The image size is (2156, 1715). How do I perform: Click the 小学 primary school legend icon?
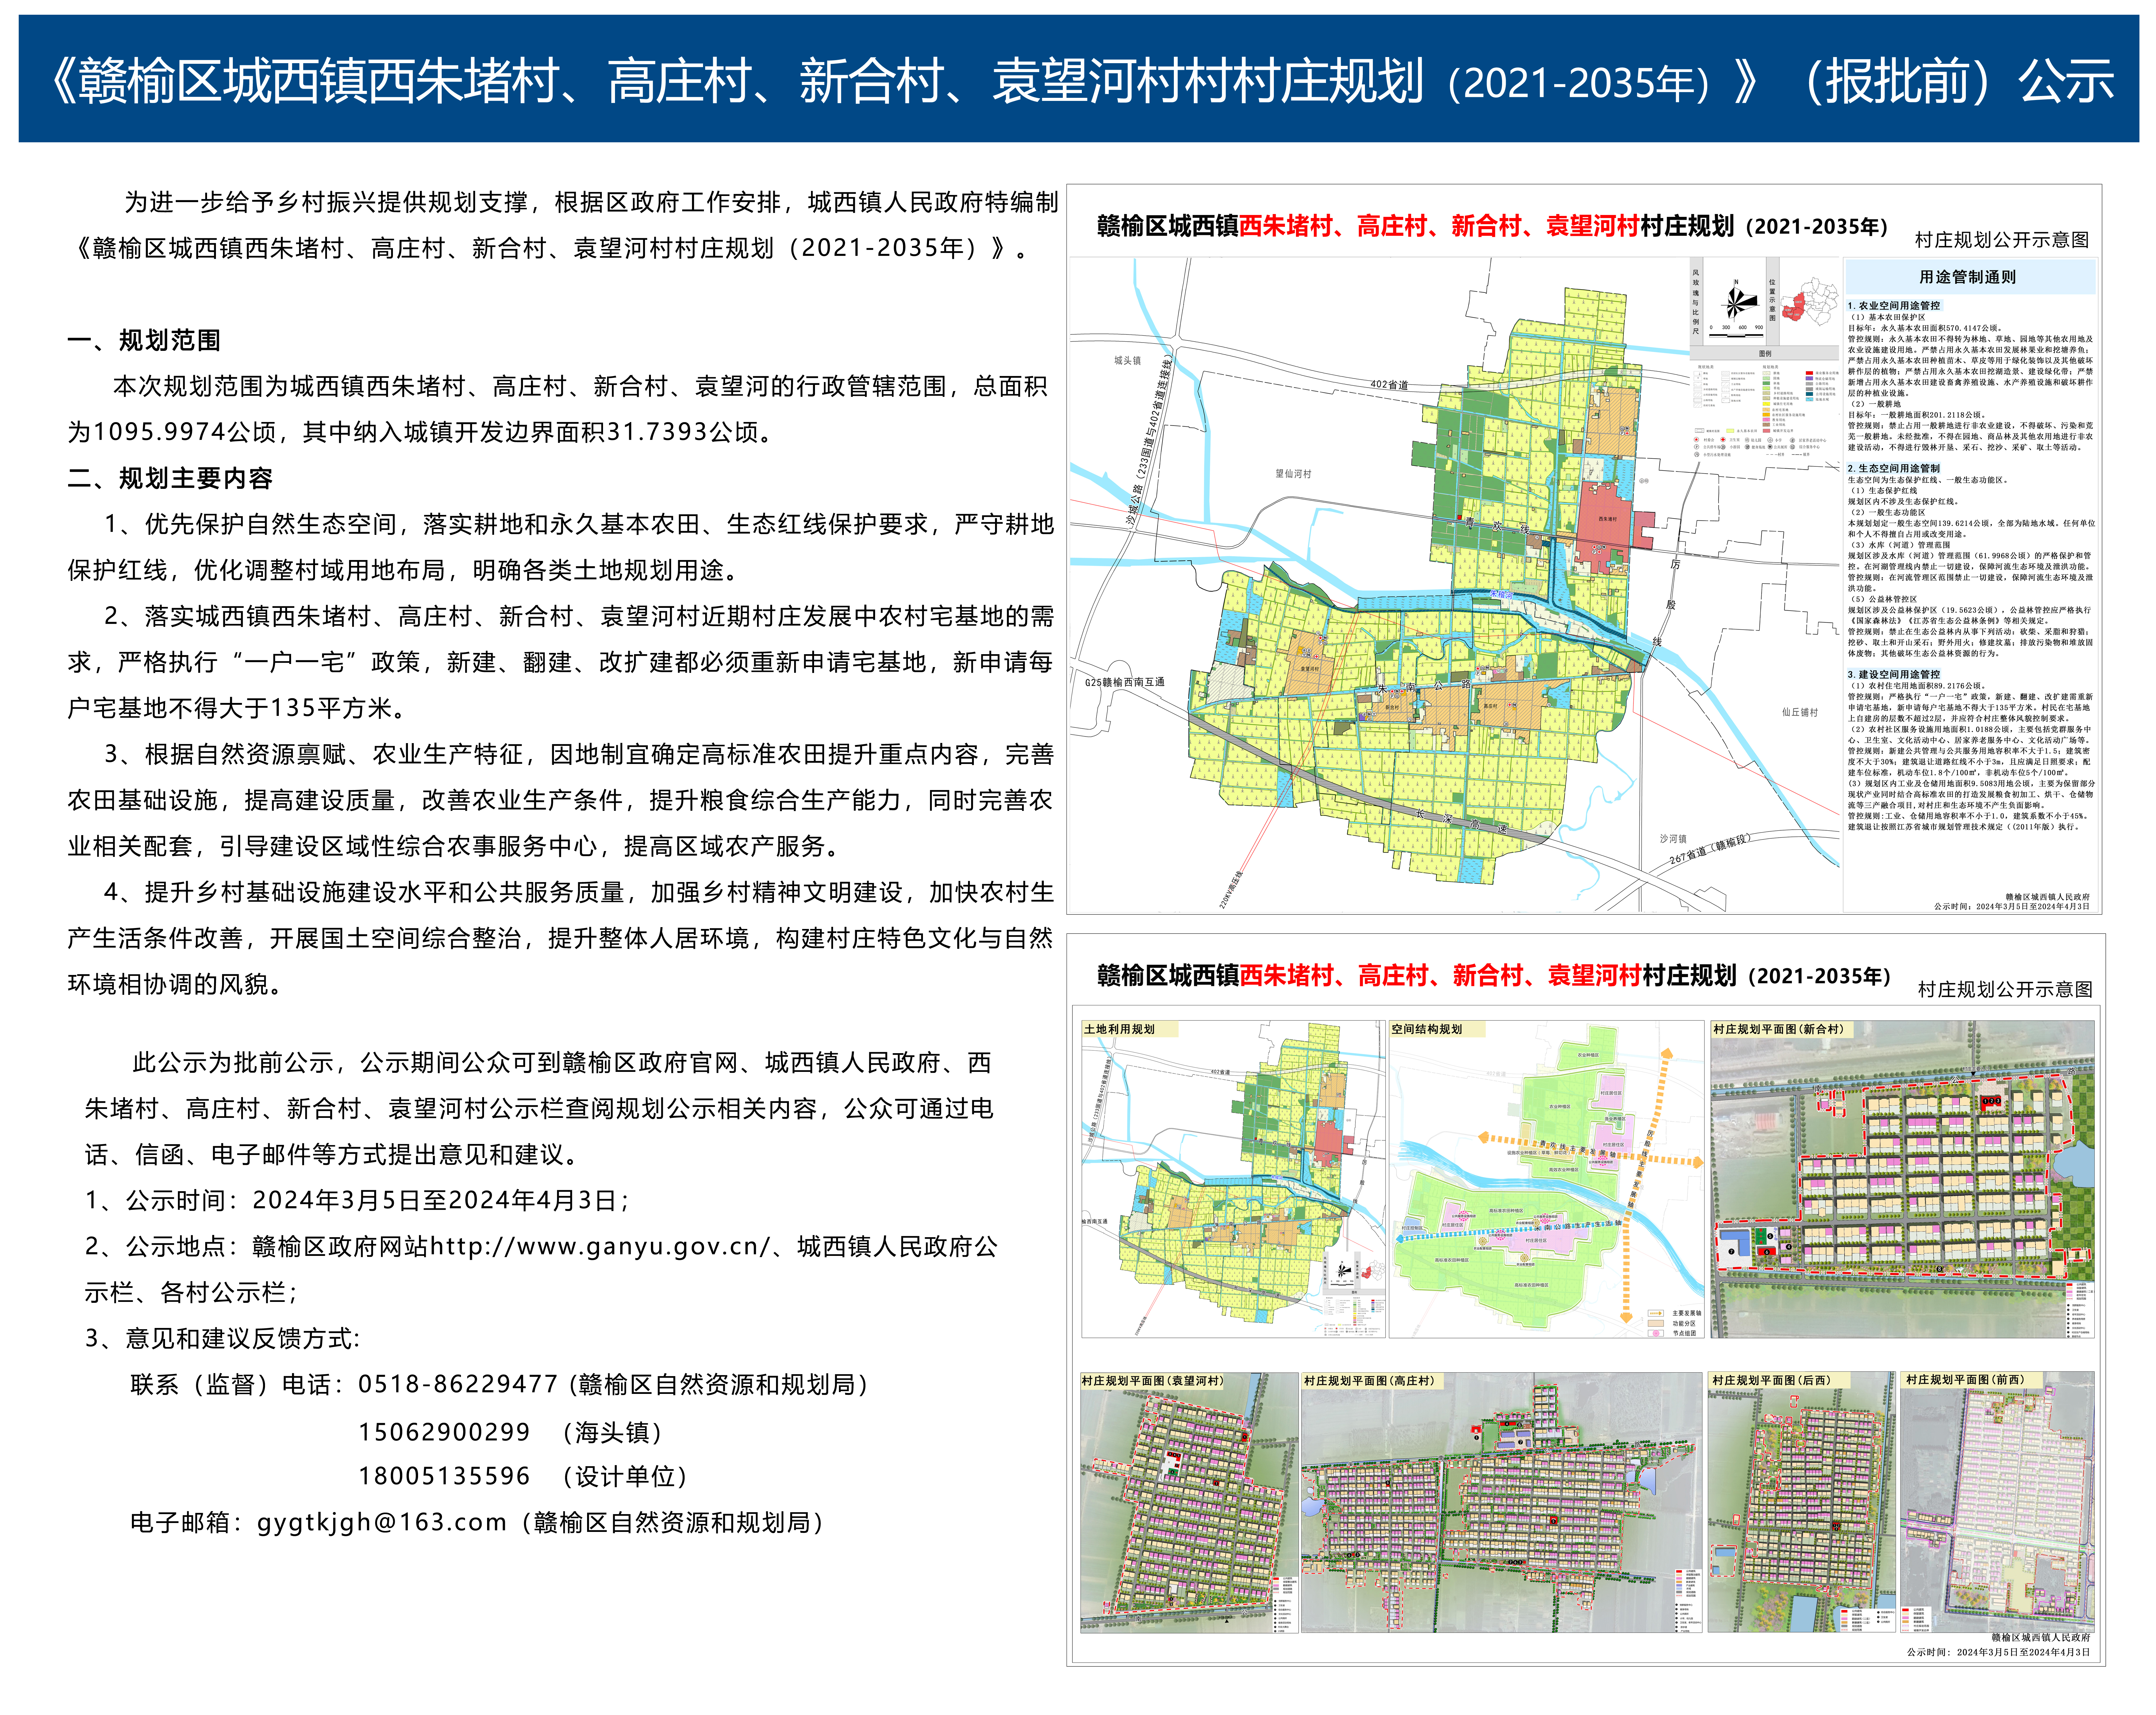[x=1770, y=440]
